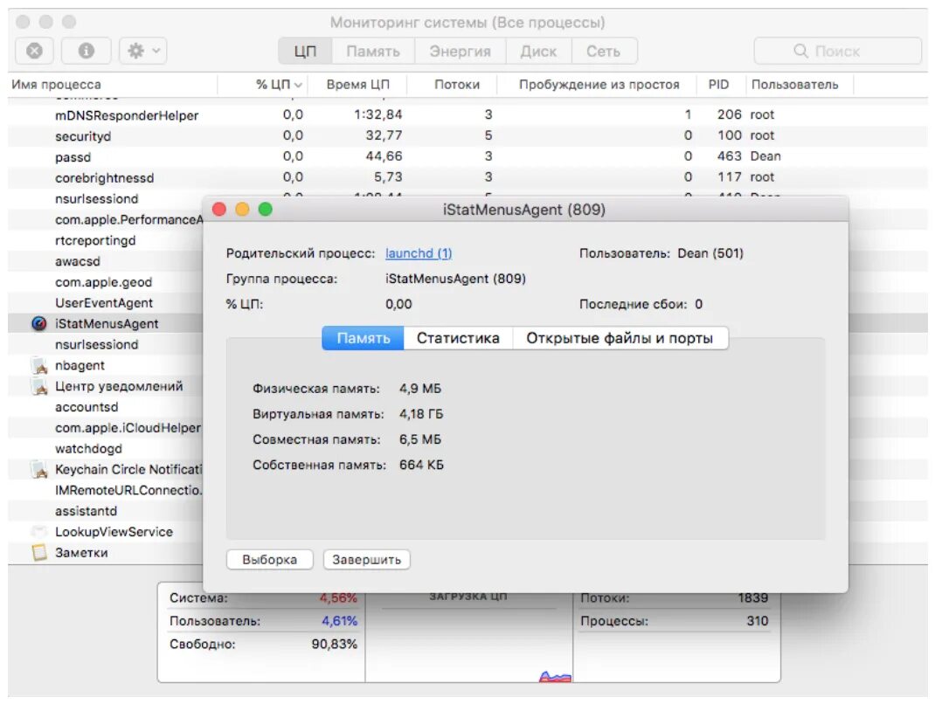Image resolution: width=935 pixels, height=704 pixels.
Task: Open the Статистика tab
Action: click(x=458, y=338)
